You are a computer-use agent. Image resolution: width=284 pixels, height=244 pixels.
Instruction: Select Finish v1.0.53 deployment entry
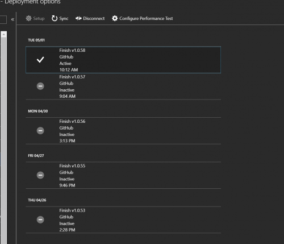coord(123,220)
